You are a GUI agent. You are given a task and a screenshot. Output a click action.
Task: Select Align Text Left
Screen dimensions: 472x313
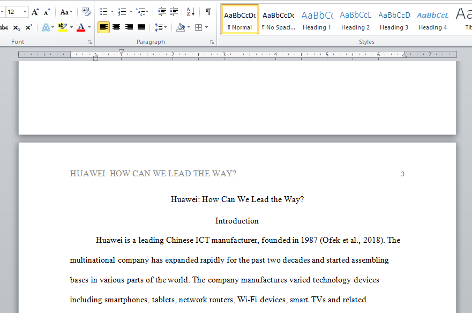click(x=103, y=27)
